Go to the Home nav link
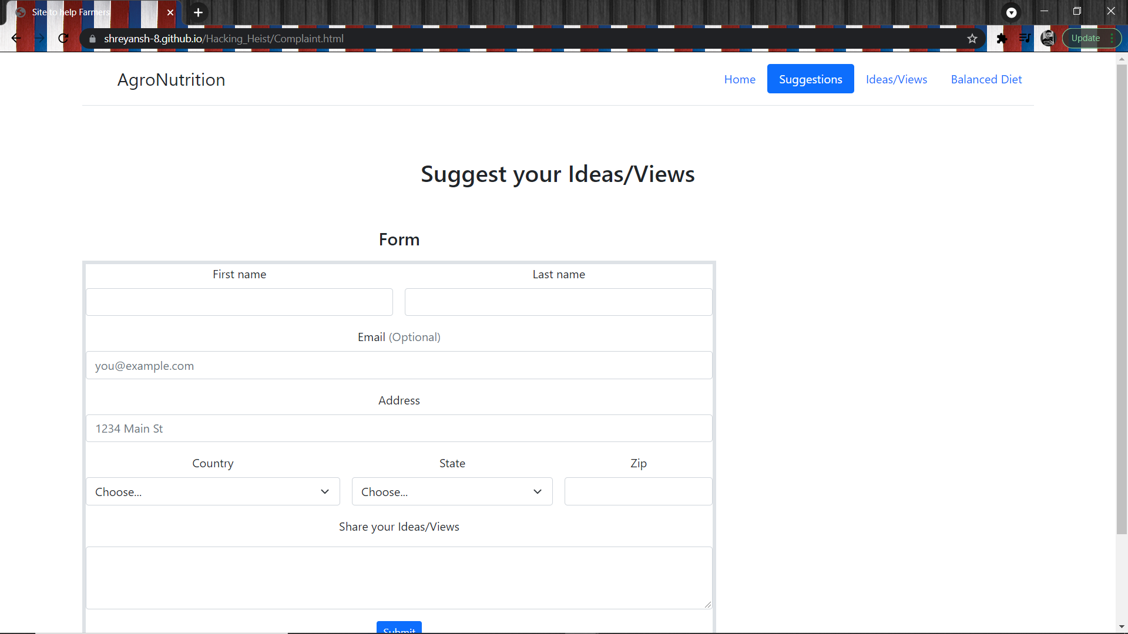Viewport: 1128px width, 634px height. click(740, 79)
